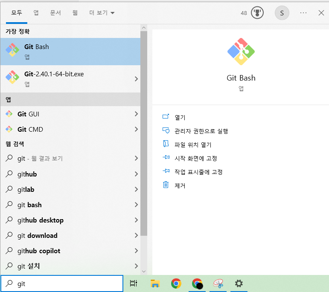Expand Git GUI details chevron
329x292 pixels.
tap(136, 114)
